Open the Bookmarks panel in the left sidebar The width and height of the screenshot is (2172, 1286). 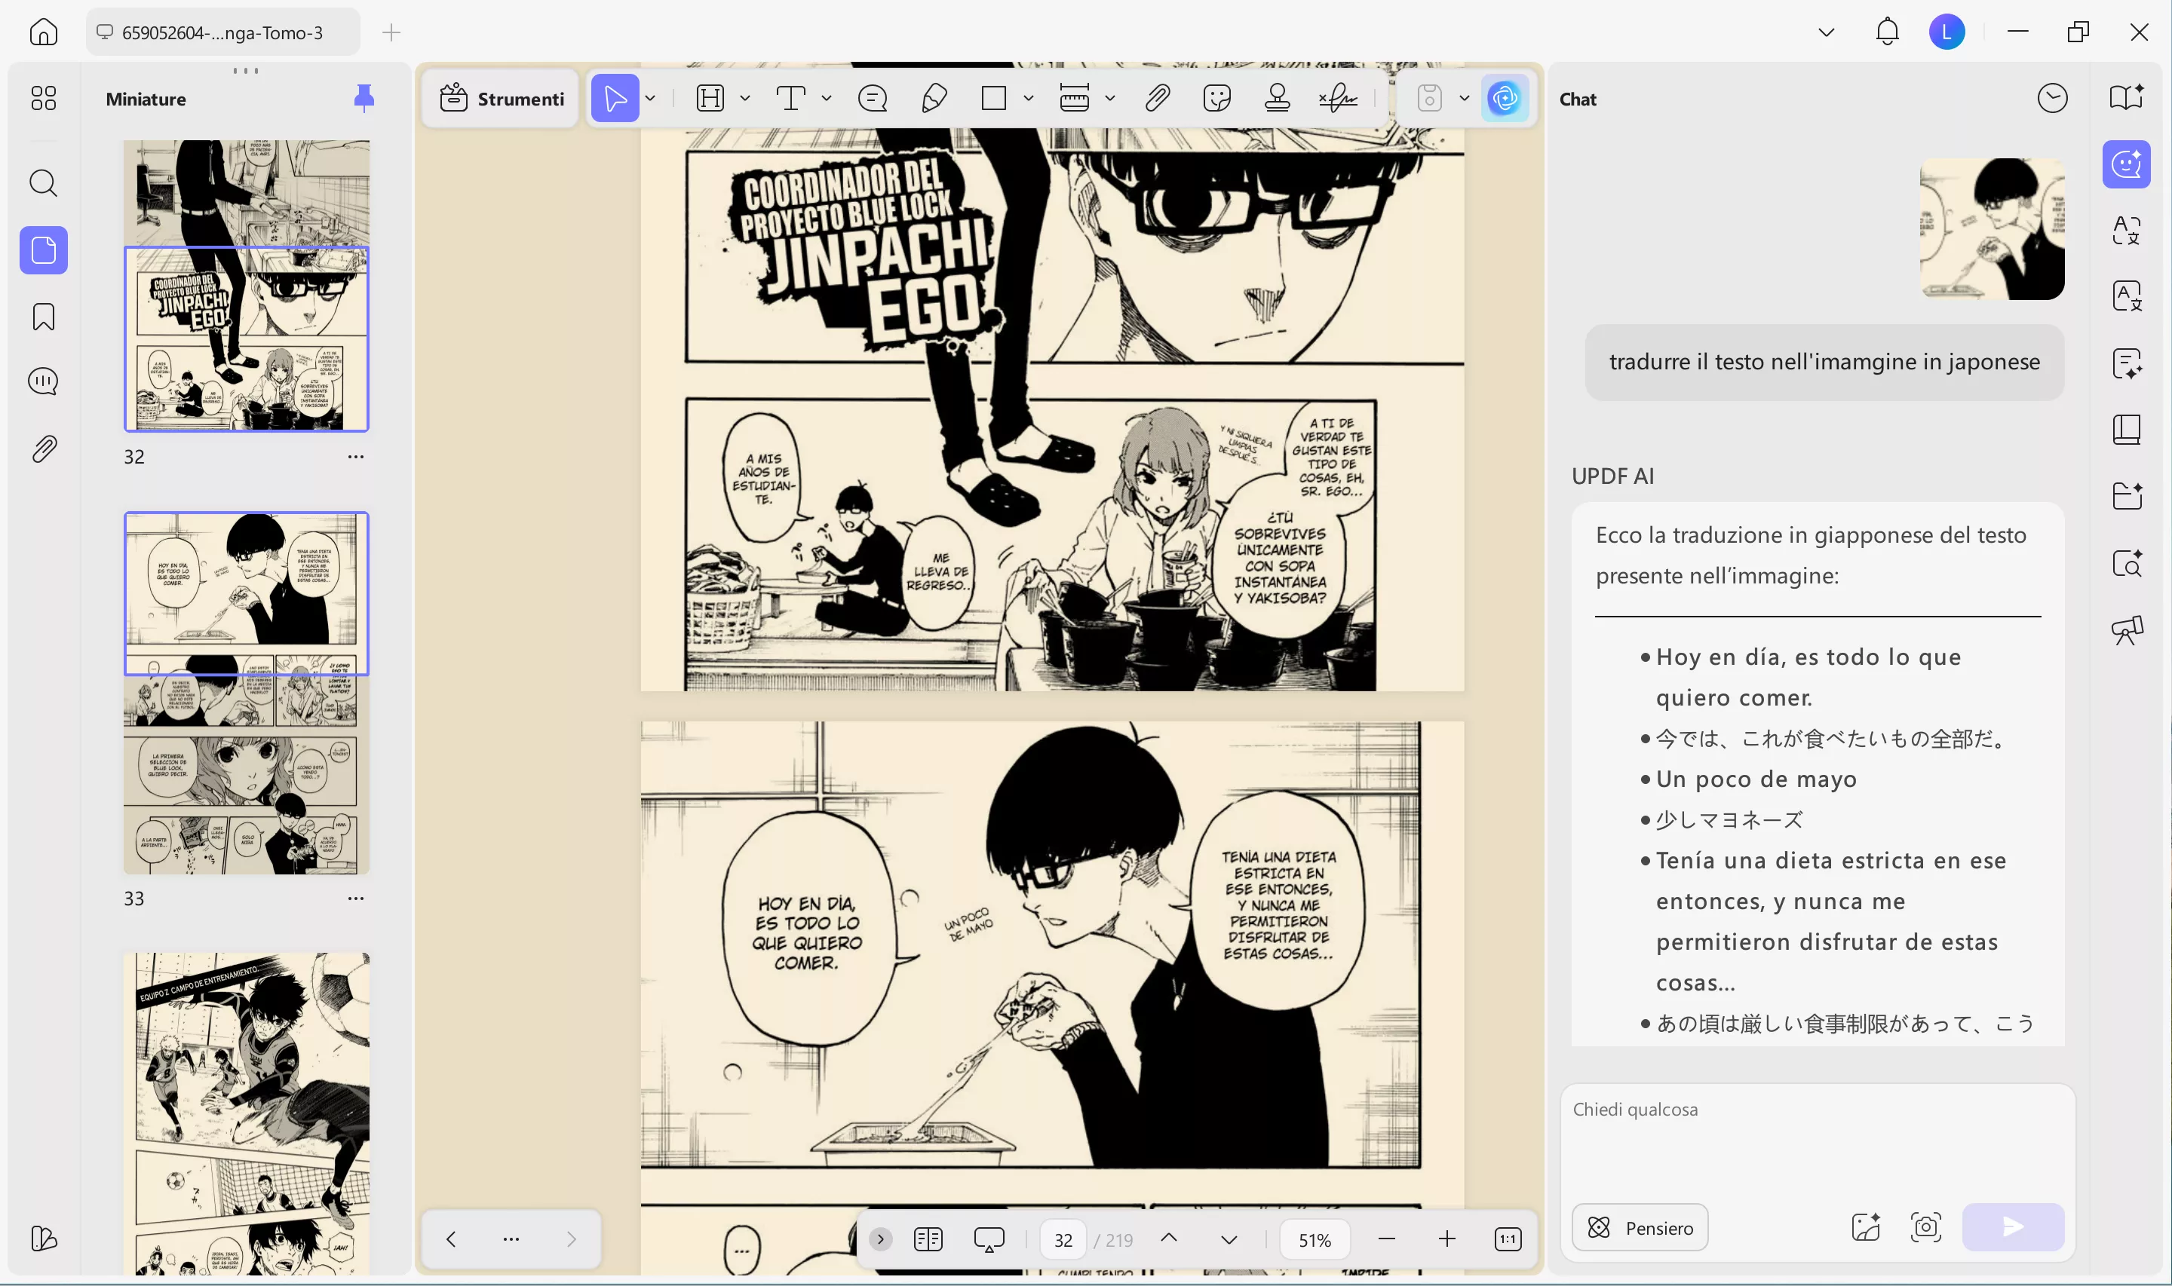click(x=42, y=317)
